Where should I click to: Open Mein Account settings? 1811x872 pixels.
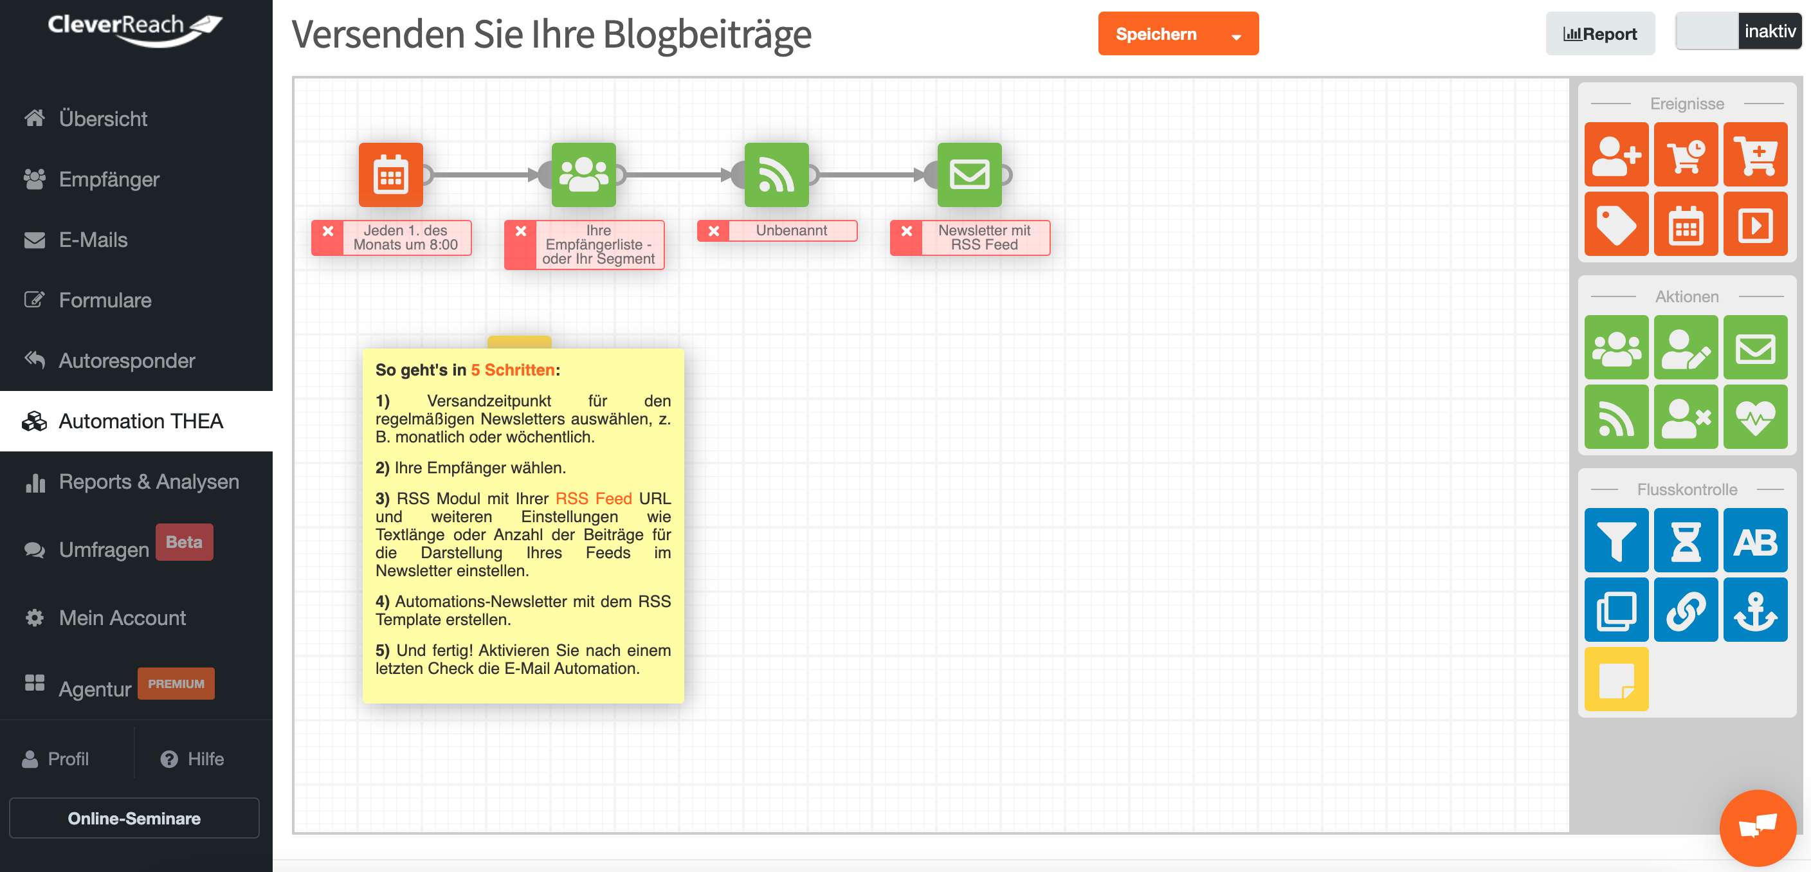pyautogui.click(x=136, y=617)
